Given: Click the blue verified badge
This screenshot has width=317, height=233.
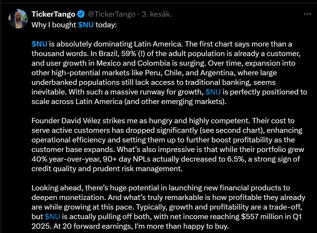Looking at the screenshot, I should (x=81, y=14).
